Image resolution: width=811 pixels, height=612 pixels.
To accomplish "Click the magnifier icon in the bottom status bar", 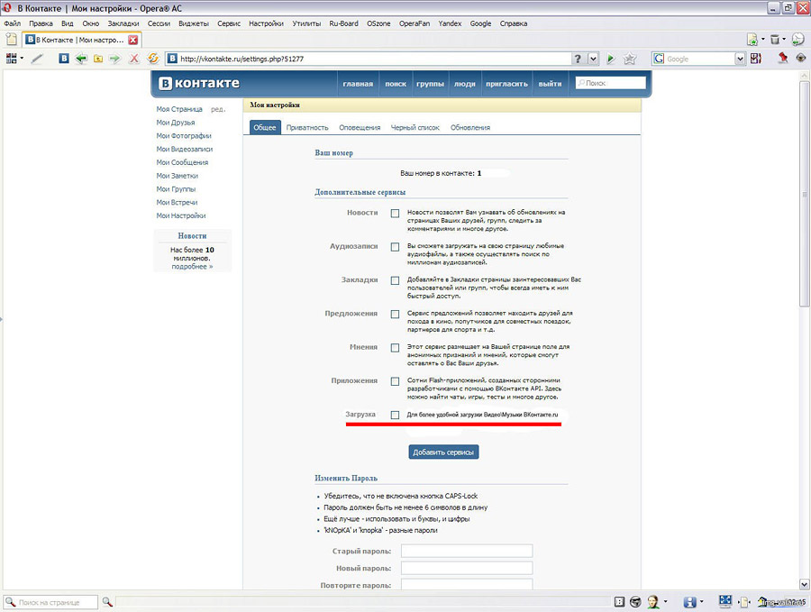I will click(x=106, y=601).
